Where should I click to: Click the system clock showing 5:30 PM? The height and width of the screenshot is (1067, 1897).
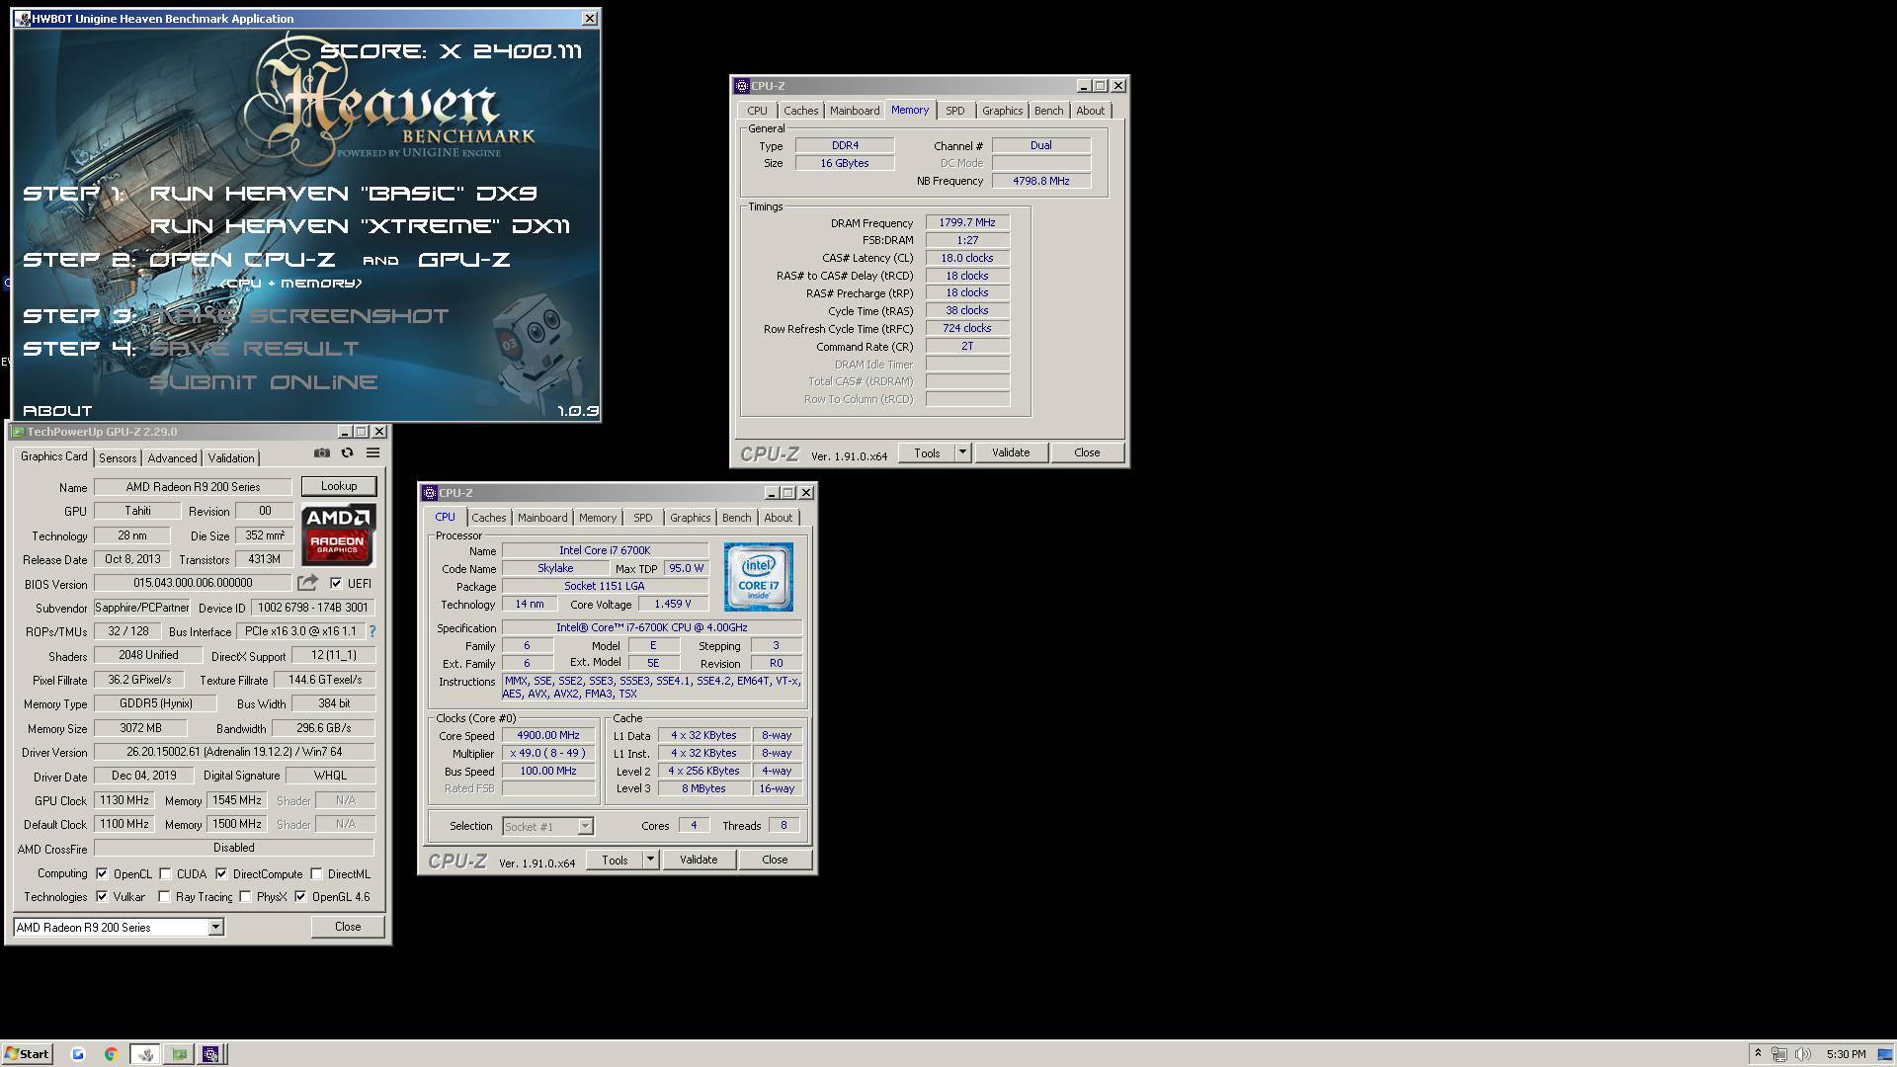pos(1846,1054)
